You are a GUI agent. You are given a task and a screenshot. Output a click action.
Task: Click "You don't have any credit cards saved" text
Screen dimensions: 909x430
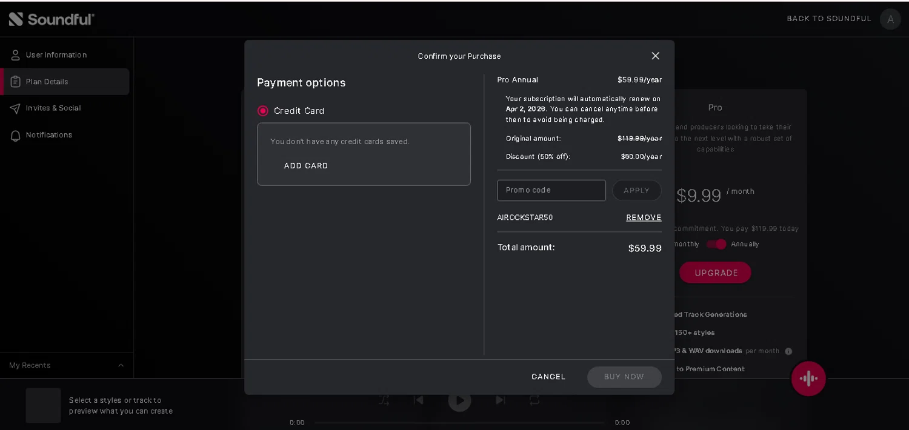pos(340,142)
